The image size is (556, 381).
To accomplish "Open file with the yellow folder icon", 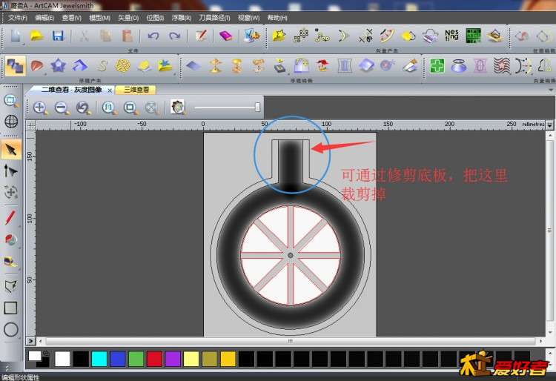I will point(36,36).
